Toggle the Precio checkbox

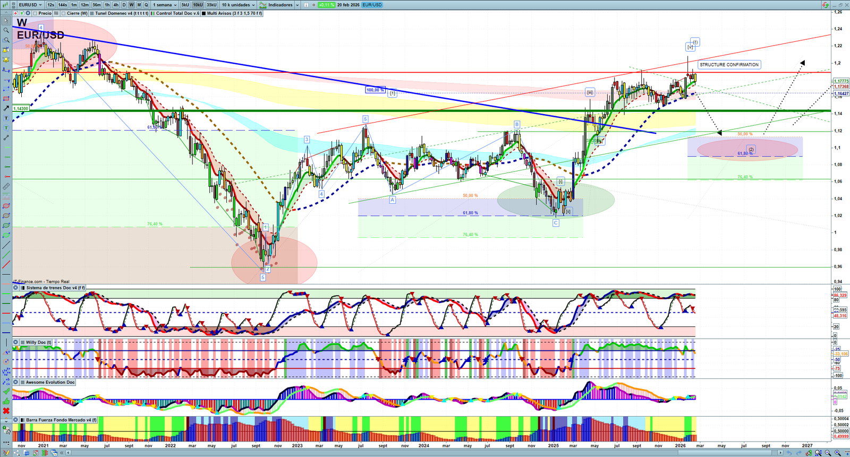pos(35,13)
